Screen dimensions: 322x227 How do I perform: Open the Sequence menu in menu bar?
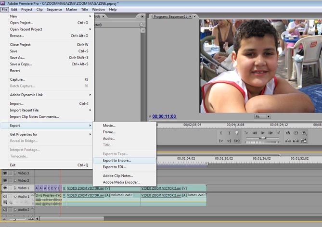pos(54,9)
